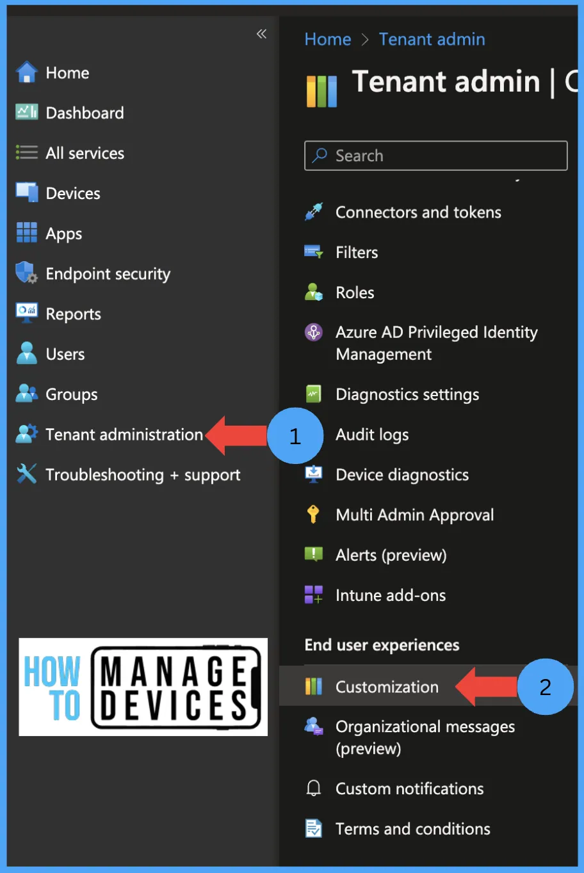The height and width of the screenshot is (873, 584).
Task: Open Multi Admin Approval
Action: [x=415, y=515]
